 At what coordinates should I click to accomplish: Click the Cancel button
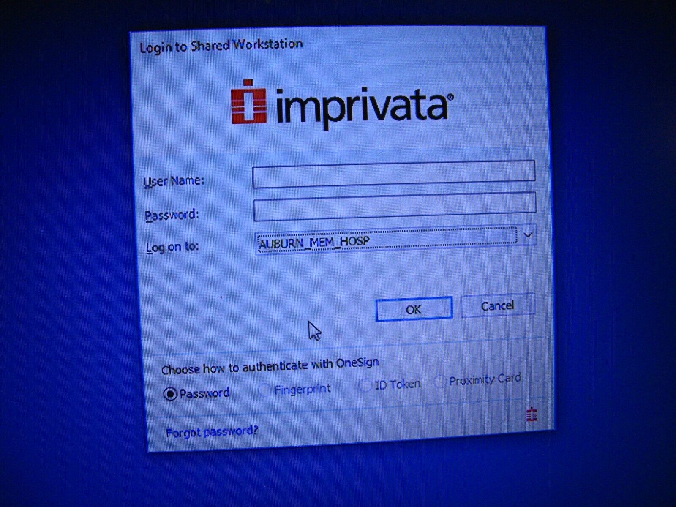(498, 305)
